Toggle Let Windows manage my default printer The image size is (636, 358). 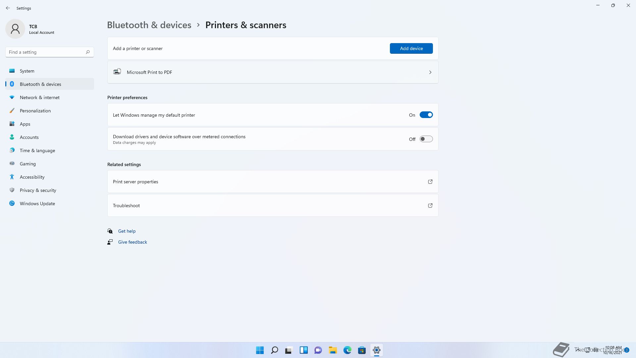click(426, 115)
